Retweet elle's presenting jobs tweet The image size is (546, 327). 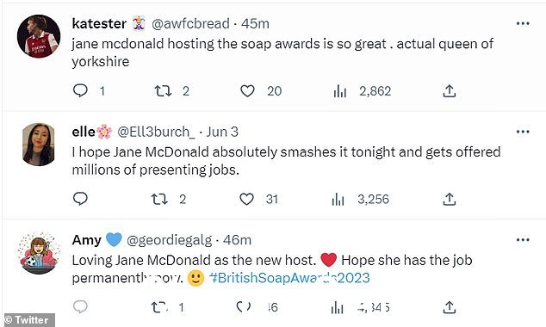[160, 200]
